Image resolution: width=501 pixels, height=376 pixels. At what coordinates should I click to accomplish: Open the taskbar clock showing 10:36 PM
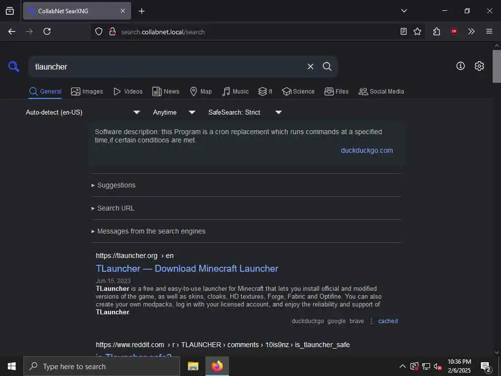[x=459, y=366]
